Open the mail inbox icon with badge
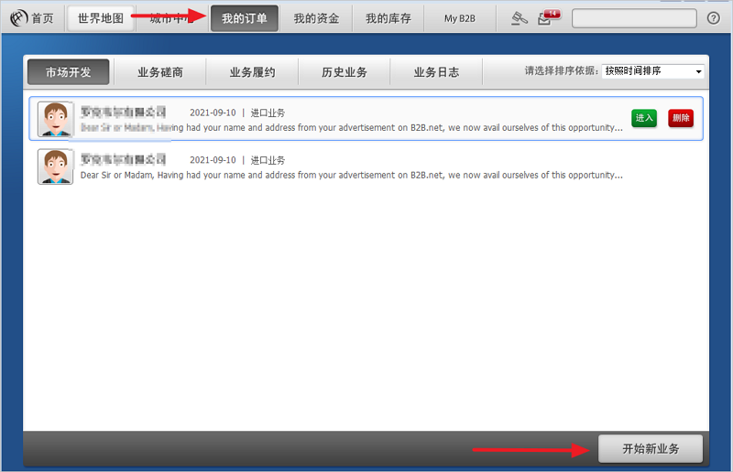This screenshot has width=733, height=472. (x=547, y=18)
